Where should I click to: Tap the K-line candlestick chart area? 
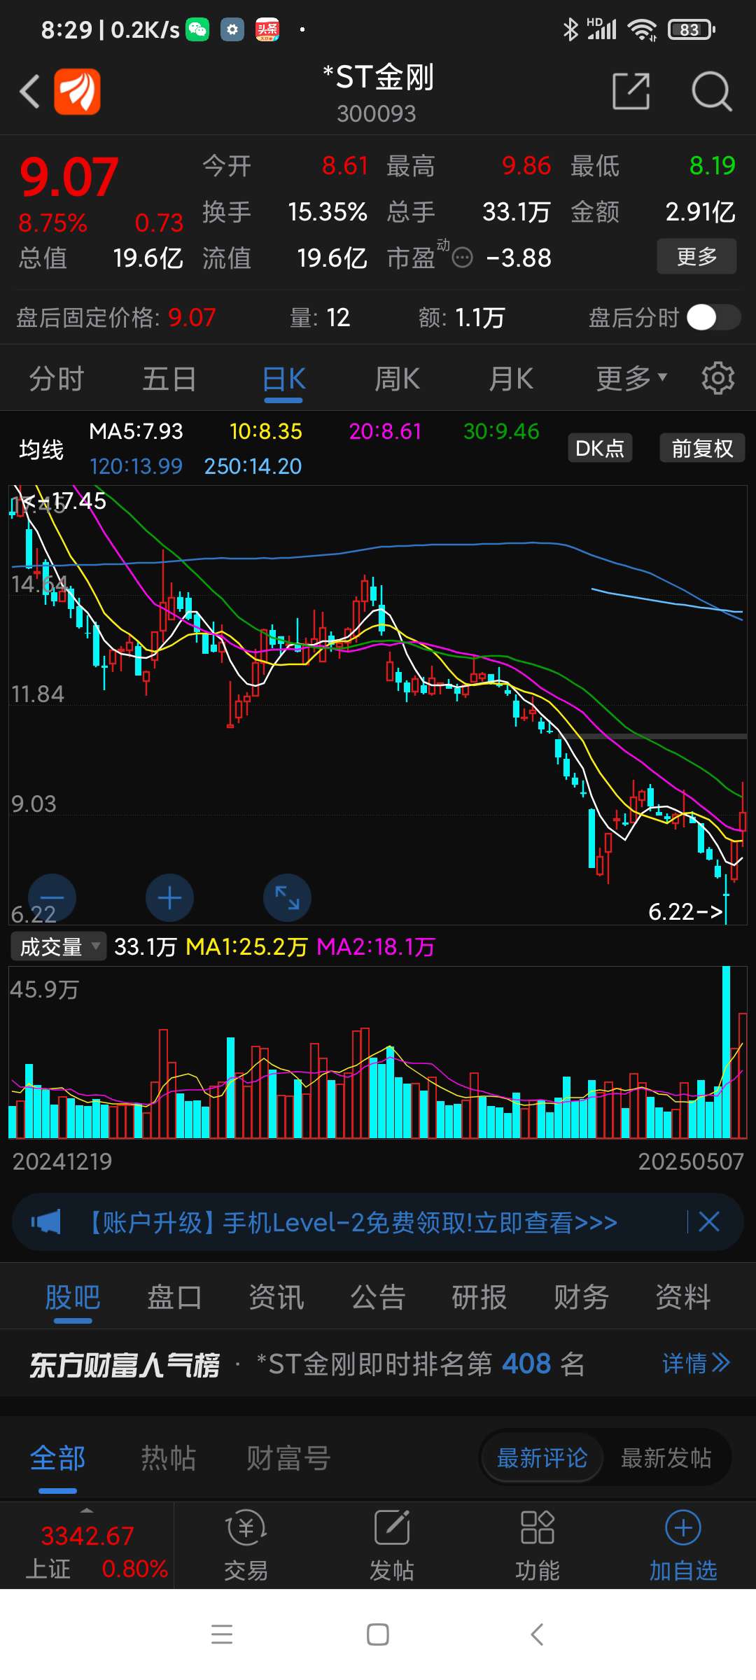pos(378,705)
